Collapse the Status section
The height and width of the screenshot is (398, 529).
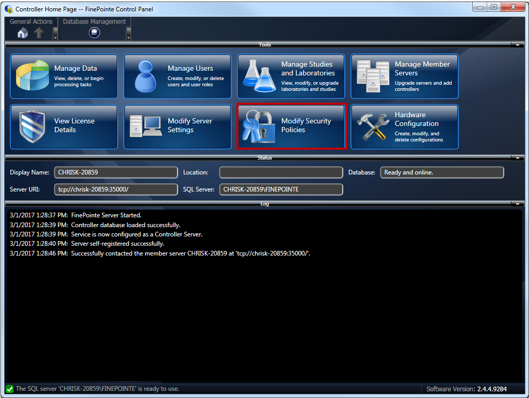[x=517, y=157]
